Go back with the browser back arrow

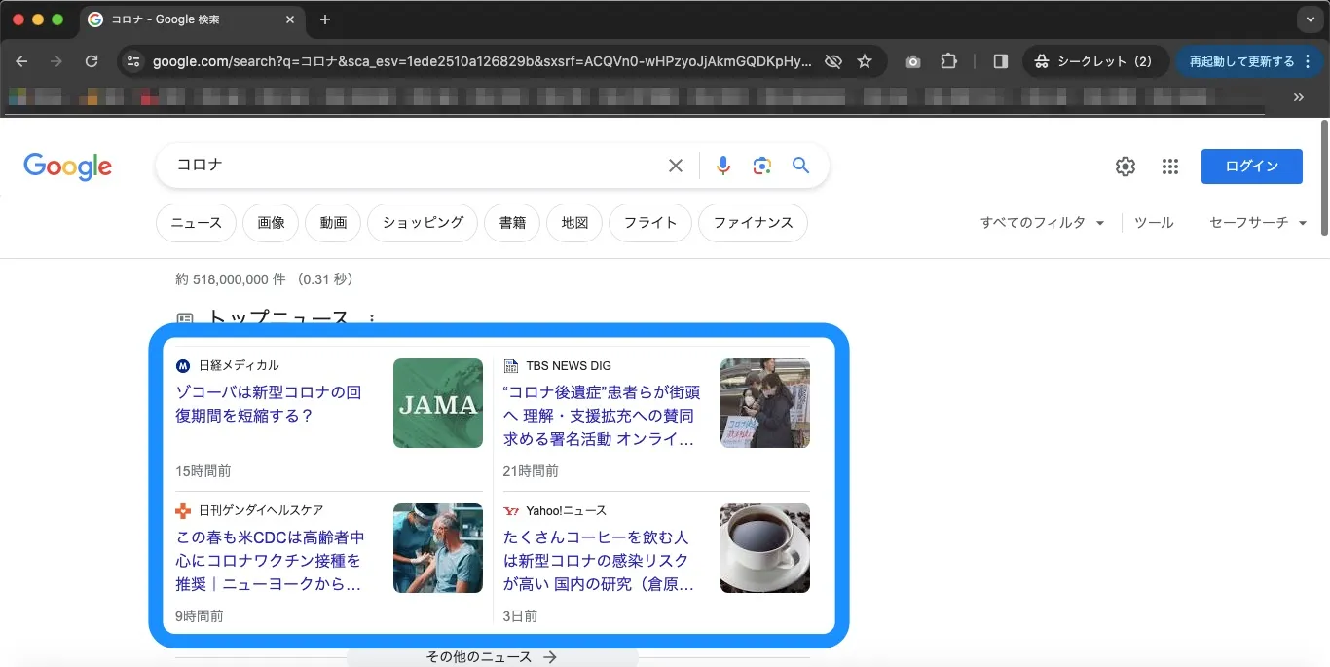[x=22, y=61]
